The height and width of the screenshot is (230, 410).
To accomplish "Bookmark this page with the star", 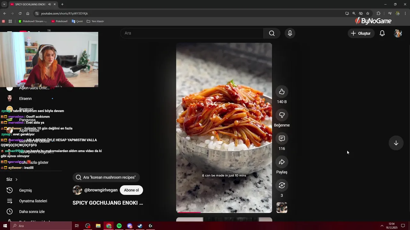I will (x=368, y=13).
